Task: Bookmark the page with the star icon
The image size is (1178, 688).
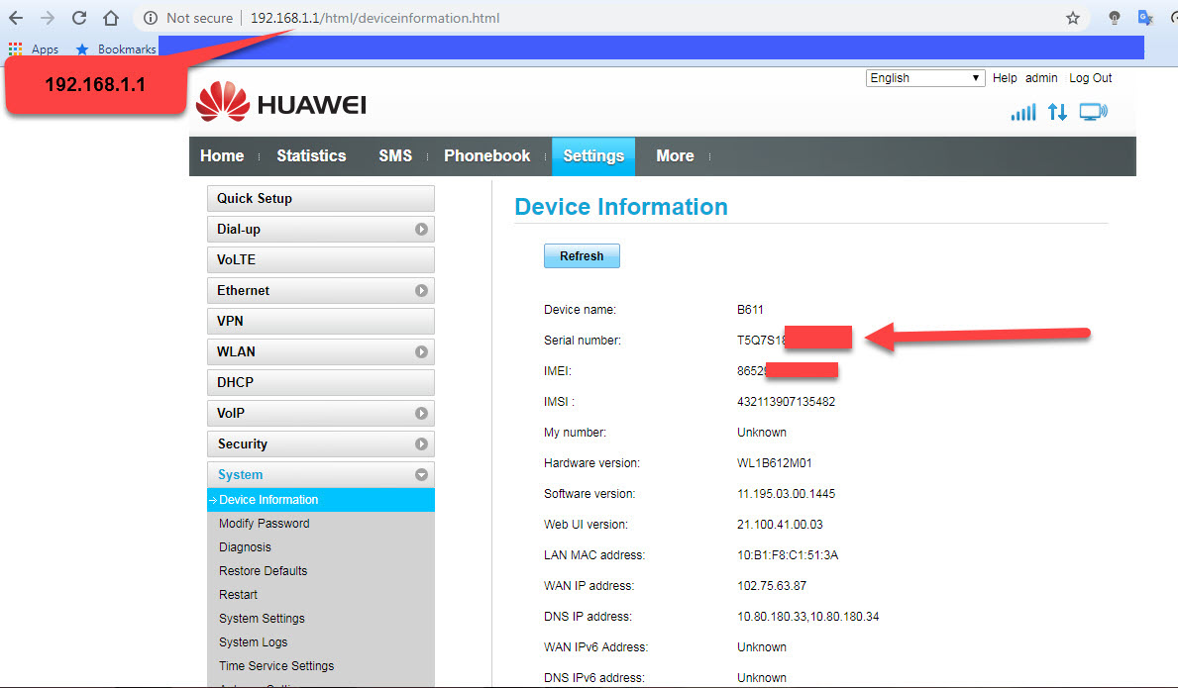Action: (1073, 18)
